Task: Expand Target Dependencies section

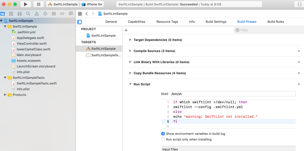Action: (x=130, y=40)
